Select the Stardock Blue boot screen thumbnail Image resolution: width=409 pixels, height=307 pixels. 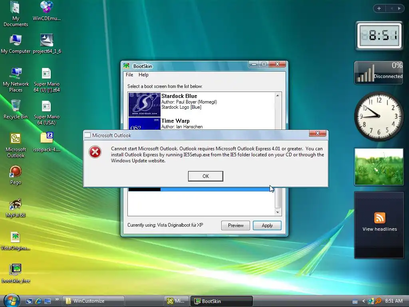(144, 105)
